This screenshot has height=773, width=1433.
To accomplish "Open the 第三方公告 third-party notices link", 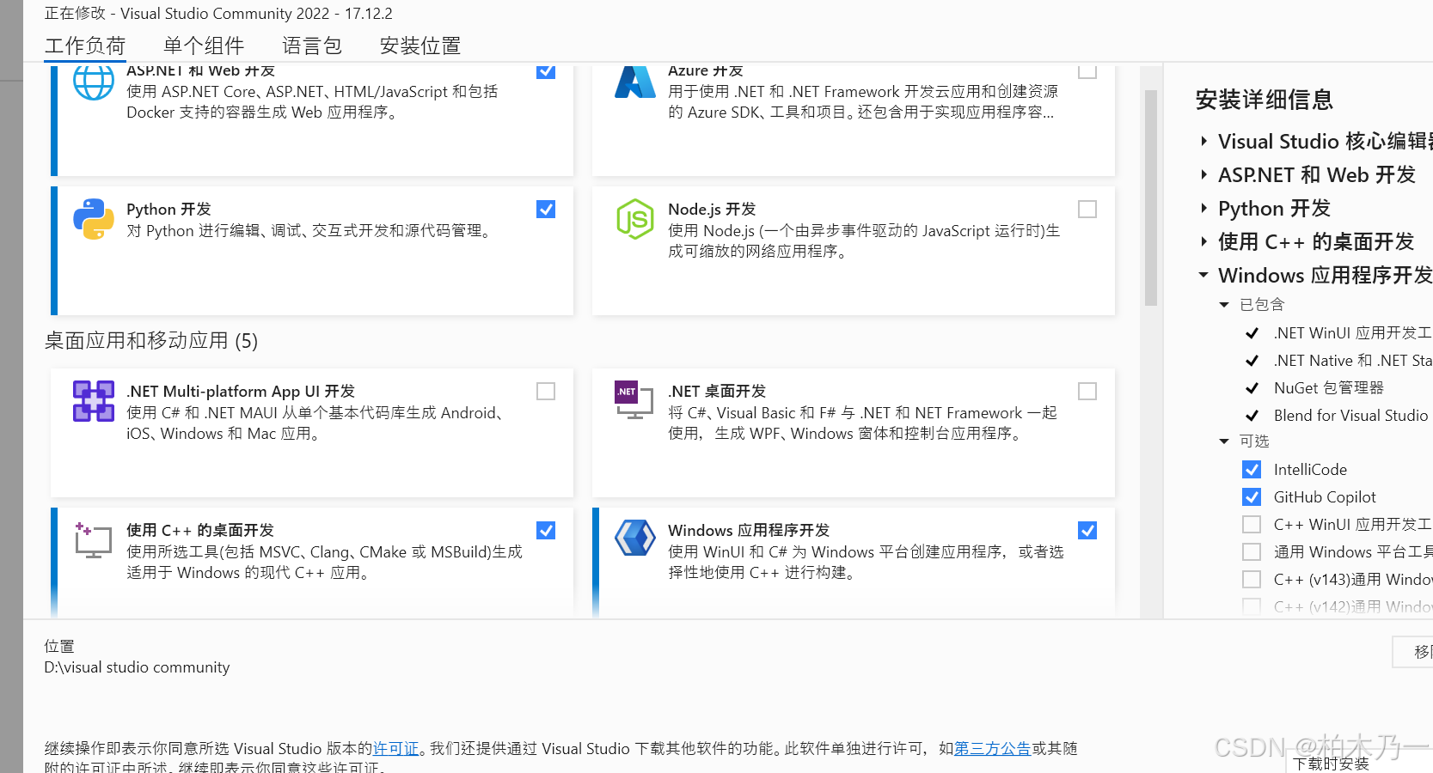I will (992, 749).
